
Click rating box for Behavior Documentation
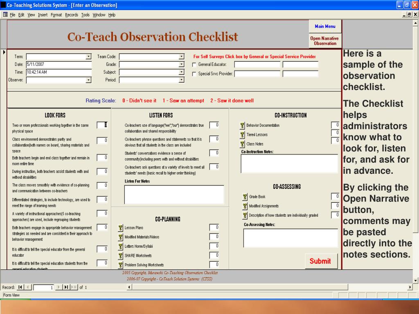(x=335, y=125)
